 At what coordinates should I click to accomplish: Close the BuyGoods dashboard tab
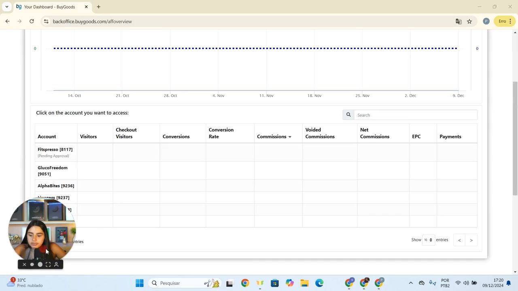pyautogui.click(x=86, y=7)
